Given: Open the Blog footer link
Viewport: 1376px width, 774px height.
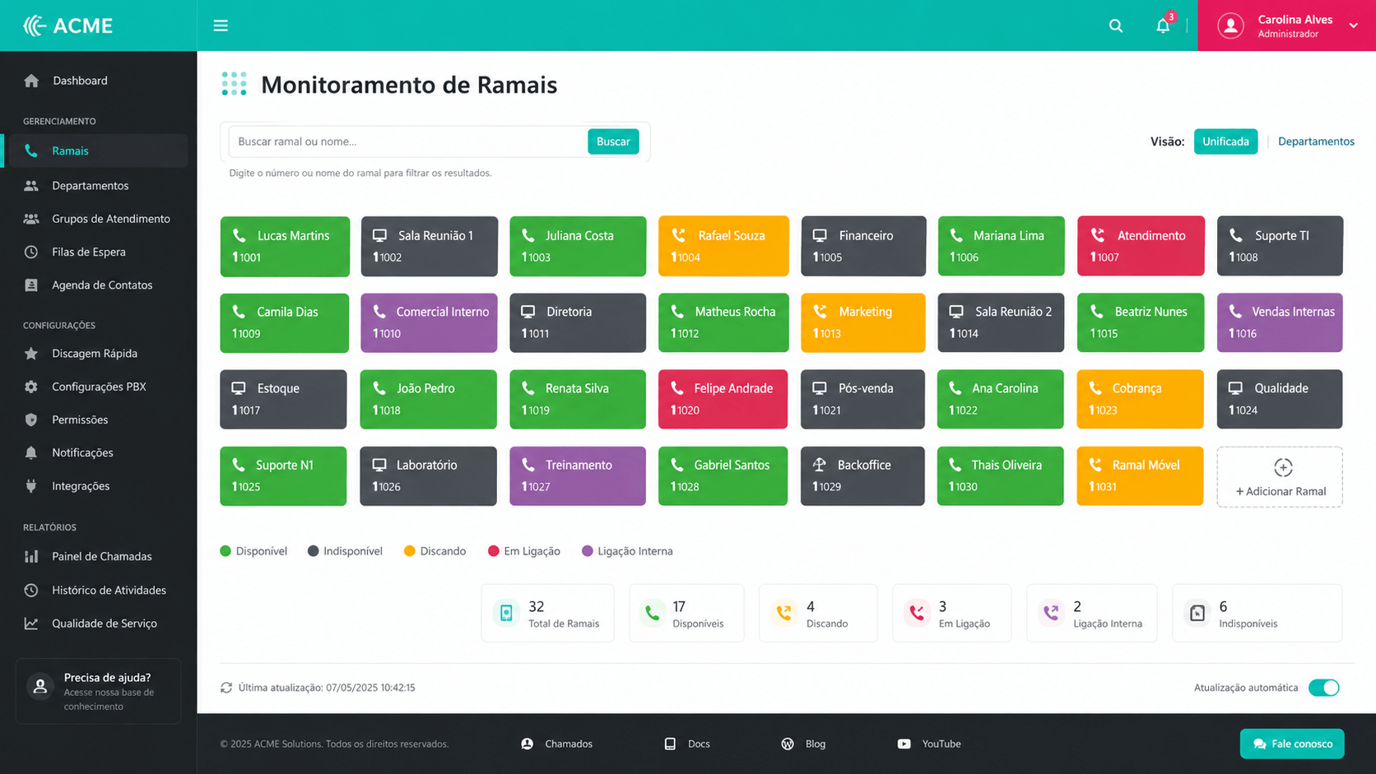Looking at the screenshot, I should click(x=803, y=744).
